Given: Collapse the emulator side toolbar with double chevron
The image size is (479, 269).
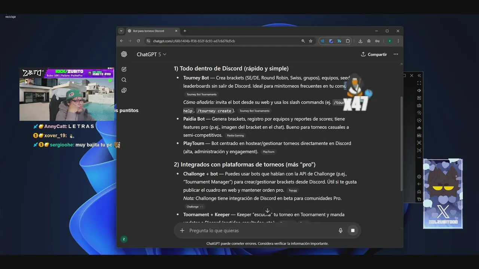Looking at the screenshot, I should 419,75.
